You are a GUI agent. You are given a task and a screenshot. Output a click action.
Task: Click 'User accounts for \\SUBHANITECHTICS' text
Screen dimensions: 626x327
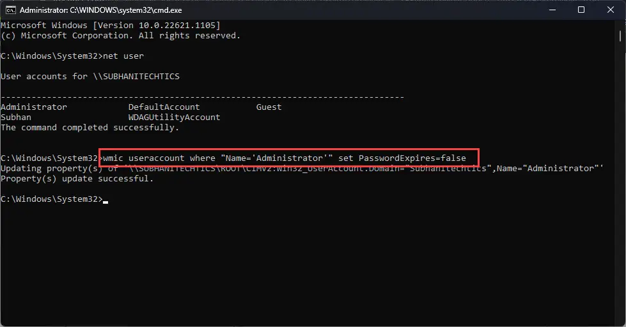tap(90, 77)
